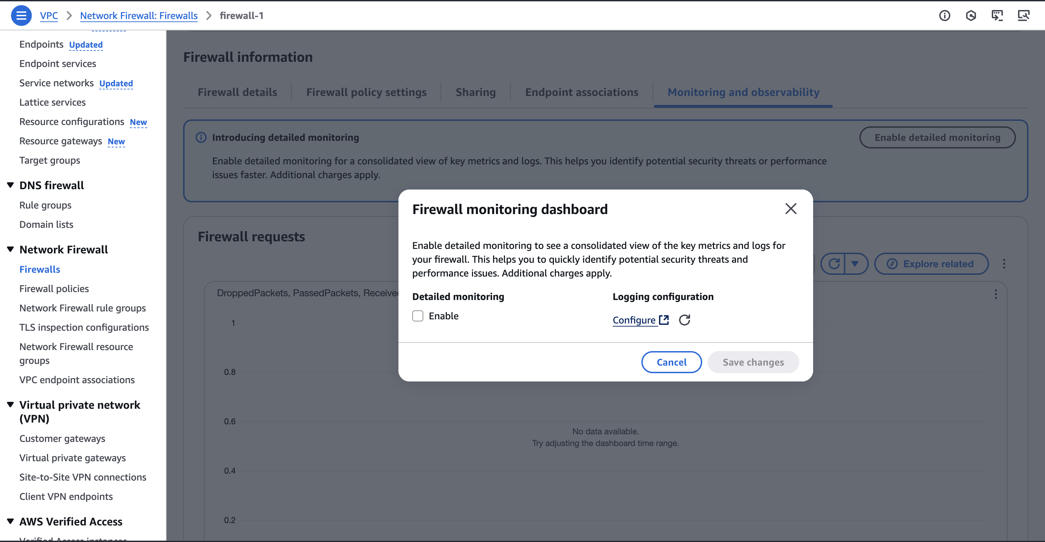The image size is (1045, 542).
Task: Click the info documentation icon in header
Action: coord(945,16)
